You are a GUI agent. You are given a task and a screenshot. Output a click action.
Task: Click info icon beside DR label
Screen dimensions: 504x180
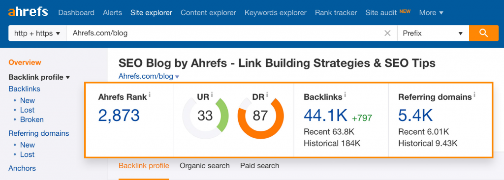coord(267,94)
